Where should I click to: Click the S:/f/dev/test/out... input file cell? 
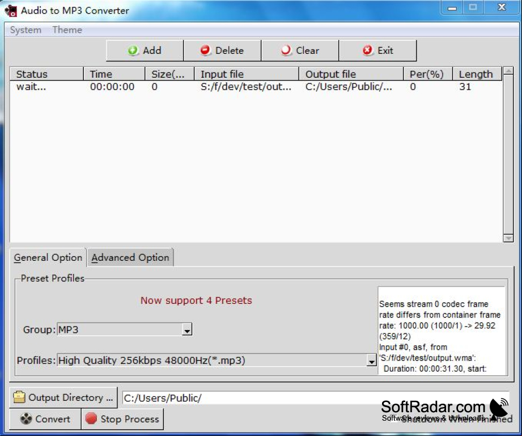246,87
